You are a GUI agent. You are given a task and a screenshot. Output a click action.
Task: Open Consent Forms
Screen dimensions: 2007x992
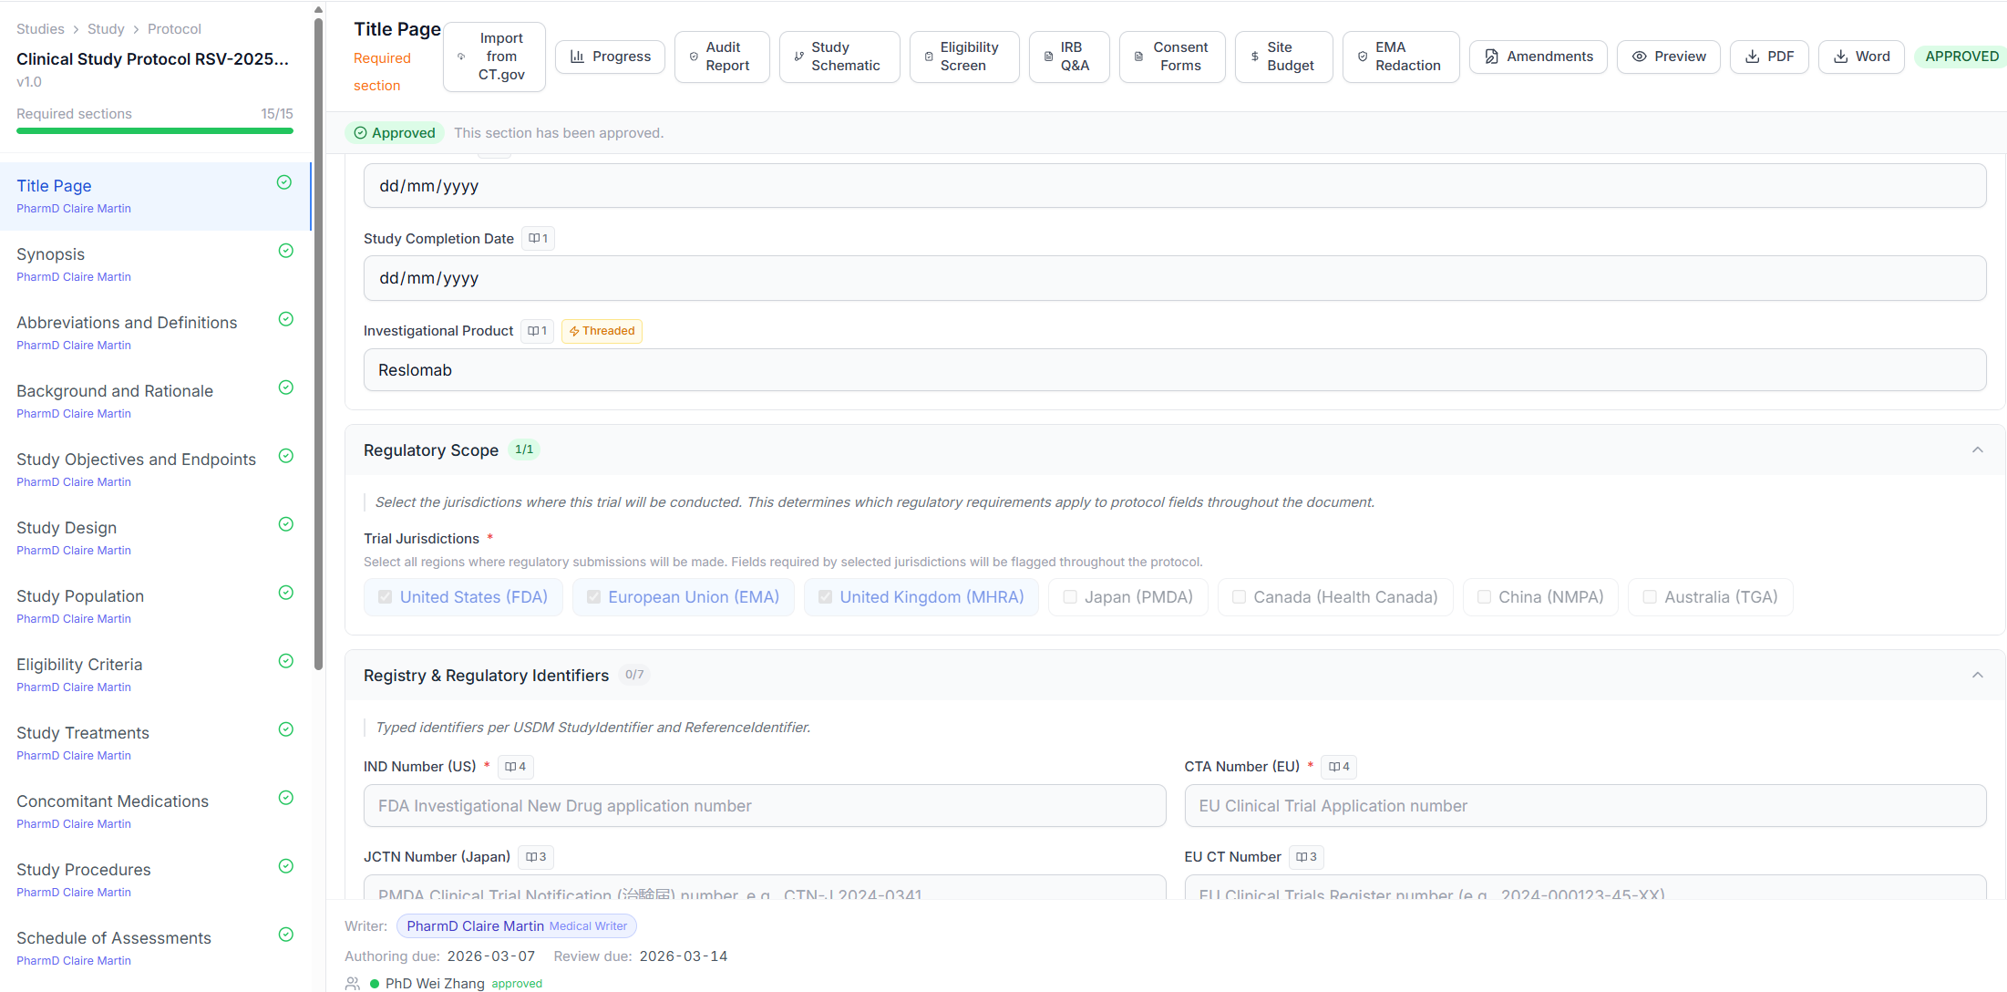tap(1172, 57)
